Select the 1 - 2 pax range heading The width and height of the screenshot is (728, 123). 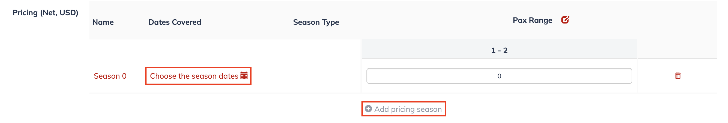point(499,51)
